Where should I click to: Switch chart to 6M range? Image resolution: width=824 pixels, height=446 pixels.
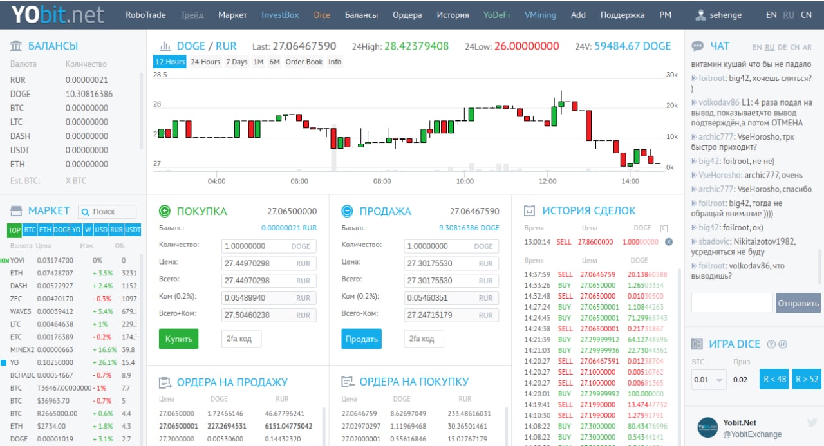275,62
